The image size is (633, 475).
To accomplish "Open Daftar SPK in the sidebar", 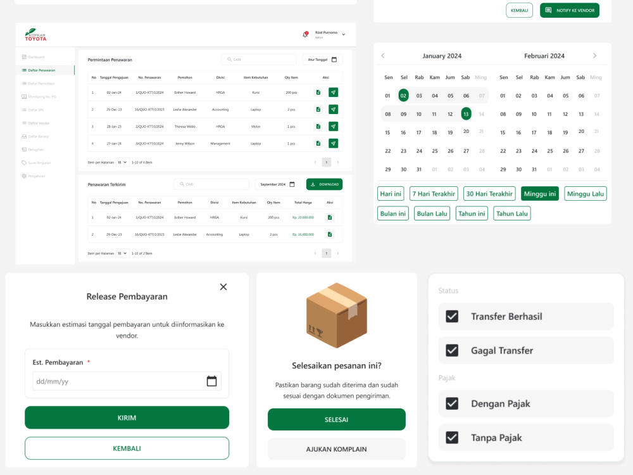I will 33,110.
